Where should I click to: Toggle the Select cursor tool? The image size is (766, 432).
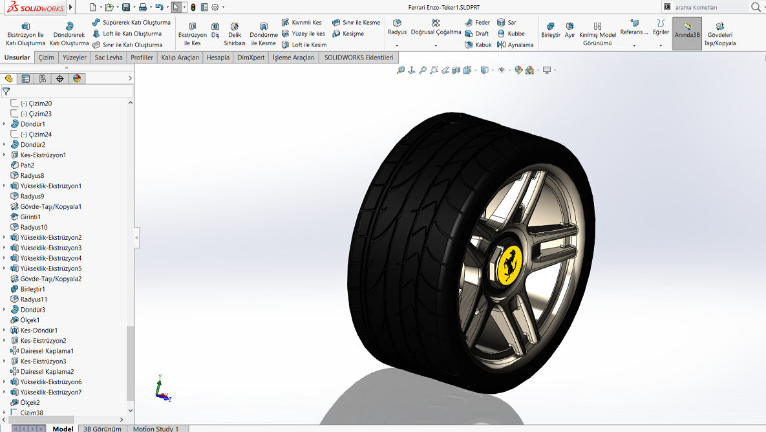pyautogui.click(x=176, y=7)
